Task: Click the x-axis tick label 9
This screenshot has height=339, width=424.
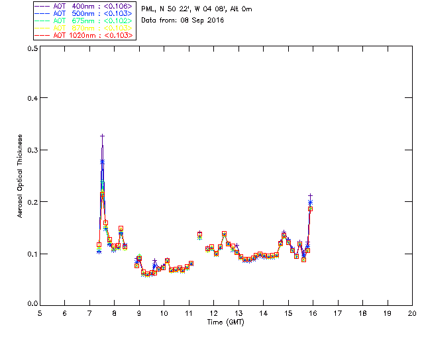Action: pos(139,313)
